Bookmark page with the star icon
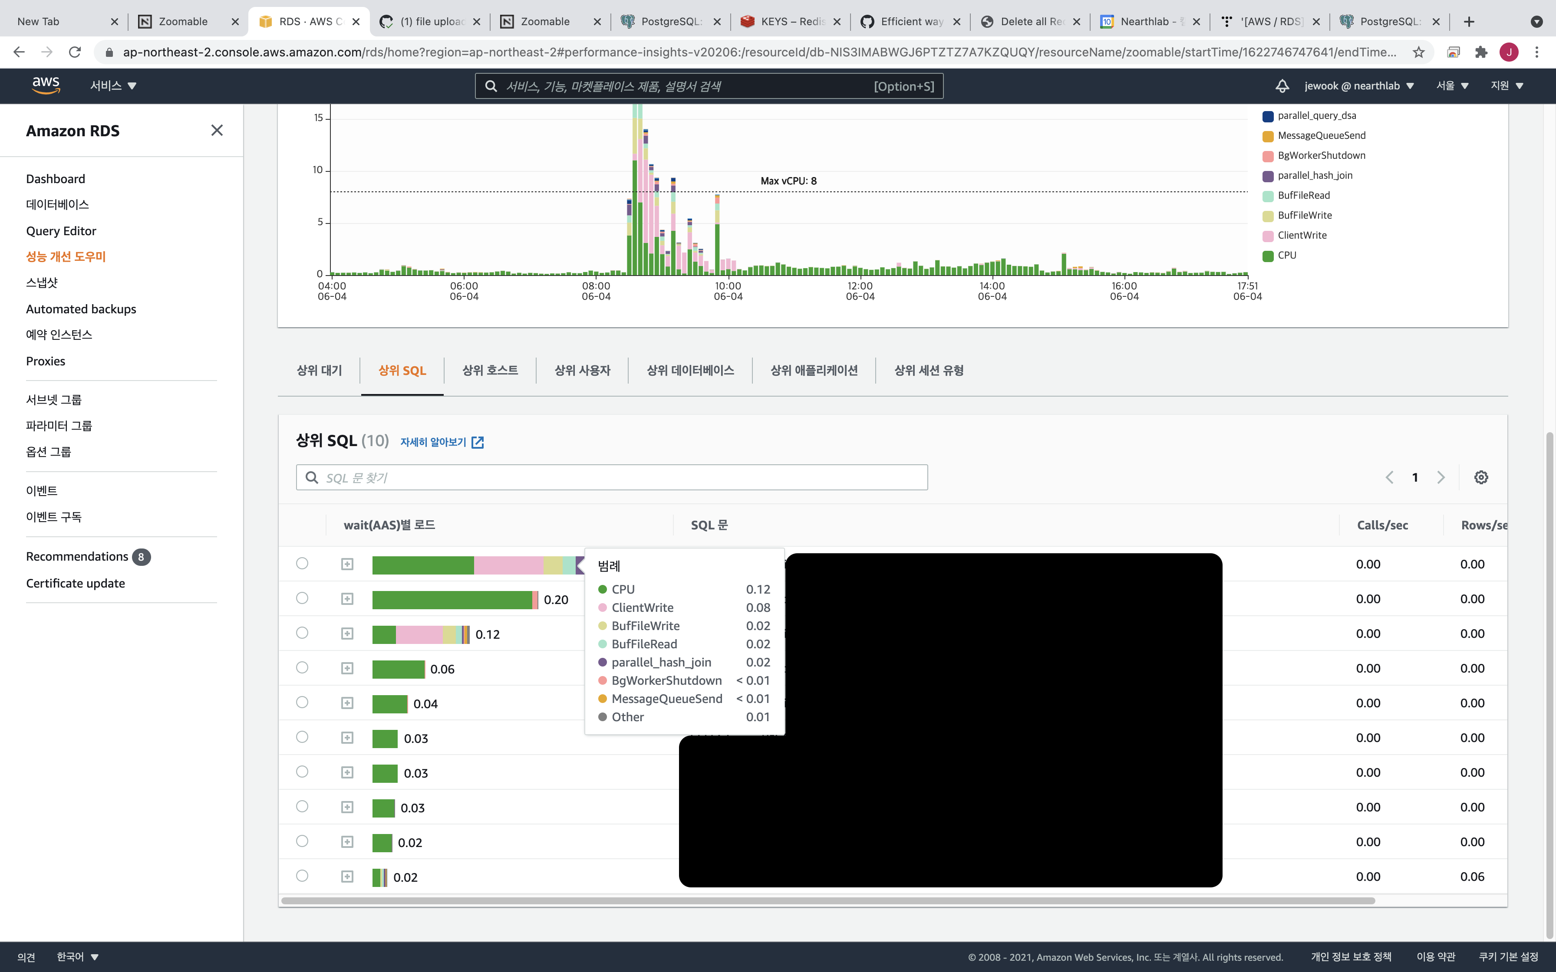 pyautogui.click(x=1418, y=52)
